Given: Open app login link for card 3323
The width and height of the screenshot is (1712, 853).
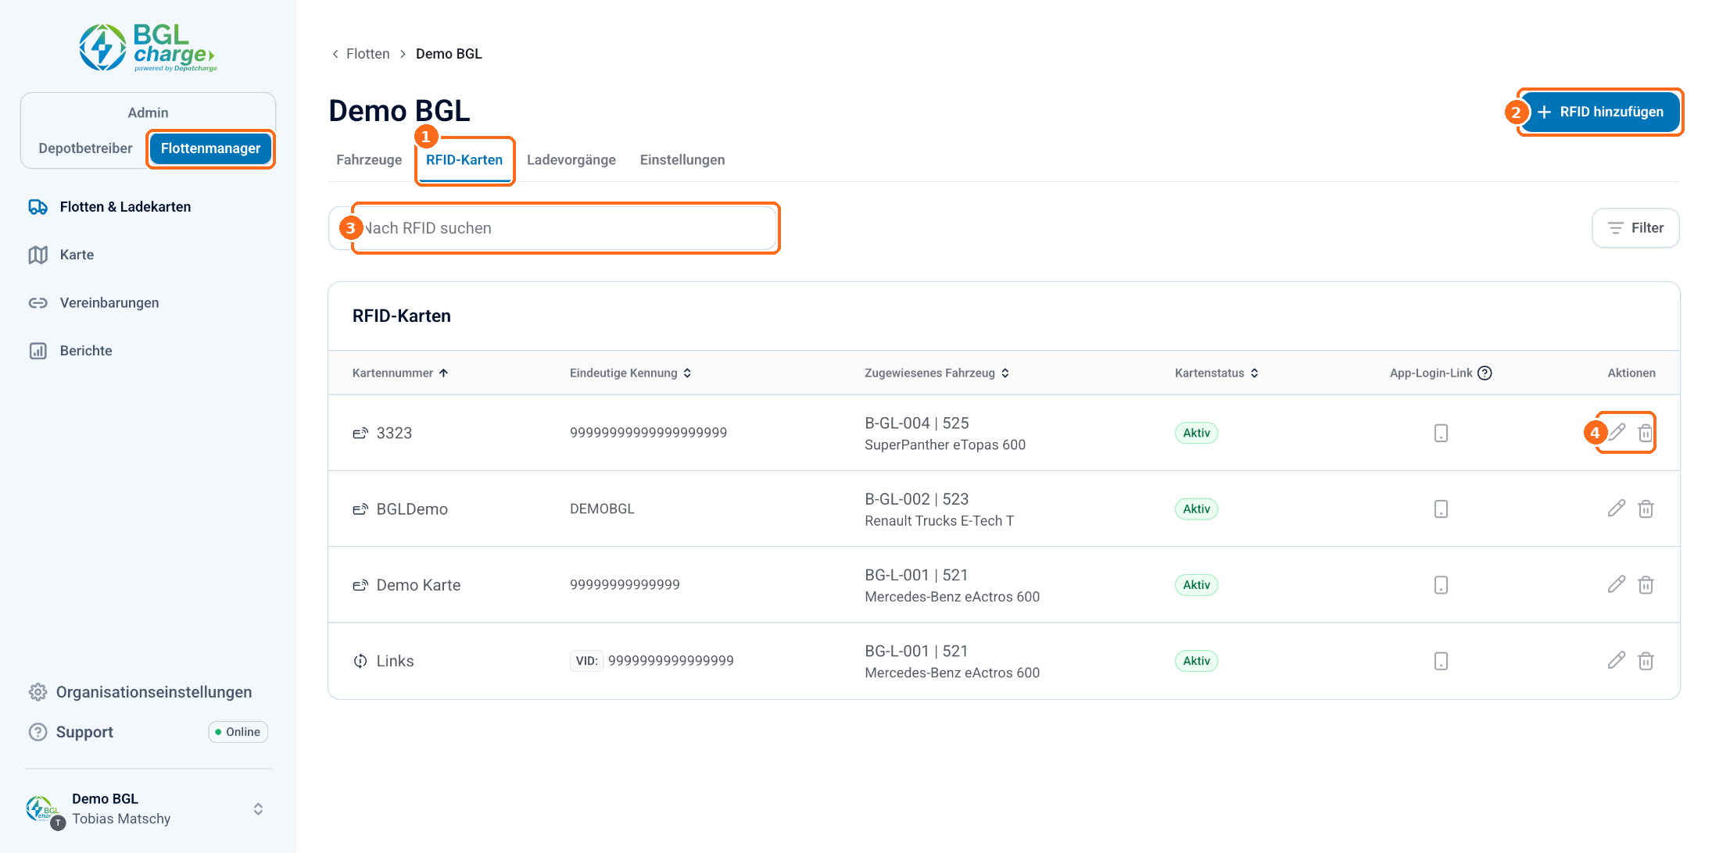Looking at the screenshot, I should (x=1441, y=433).
